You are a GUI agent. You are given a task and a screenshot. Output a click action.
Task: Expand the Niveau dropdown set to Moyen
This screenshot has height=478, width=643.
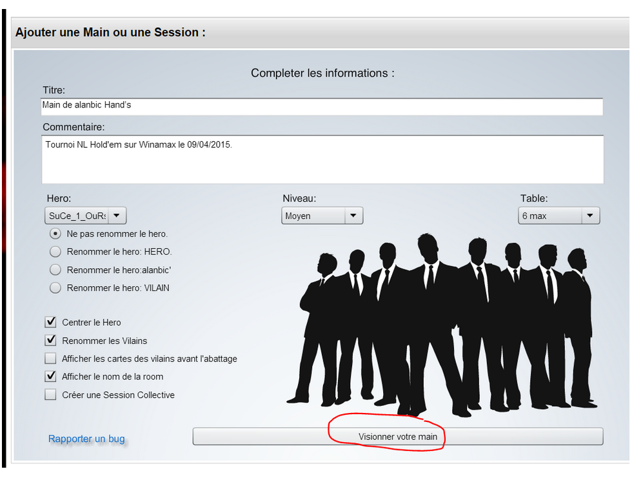[x=322, y=215]
